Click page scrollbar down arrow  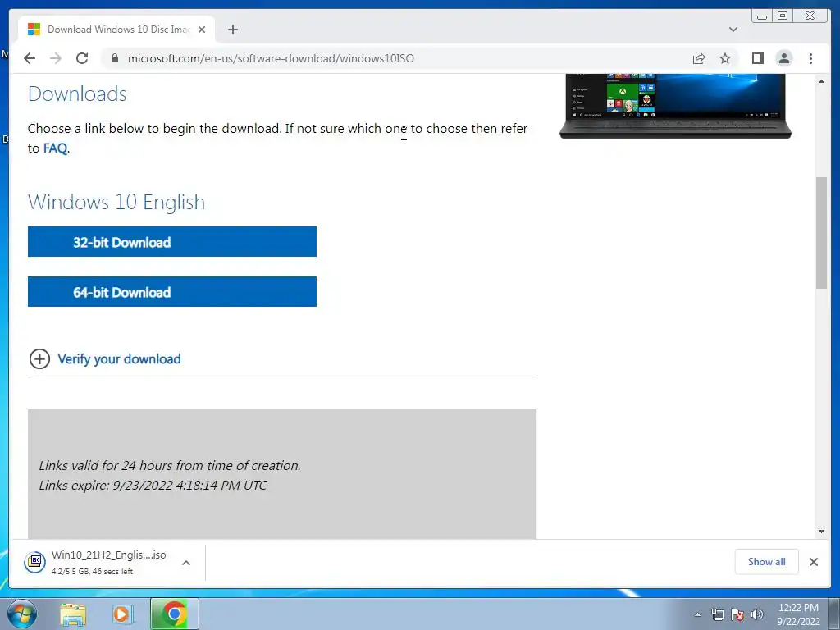pos(821,532)
